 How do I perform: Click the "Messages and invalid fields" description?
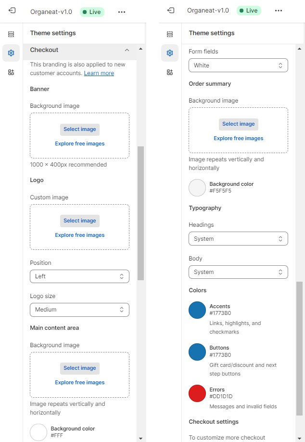pyautogui.click(x=243, y=406)
